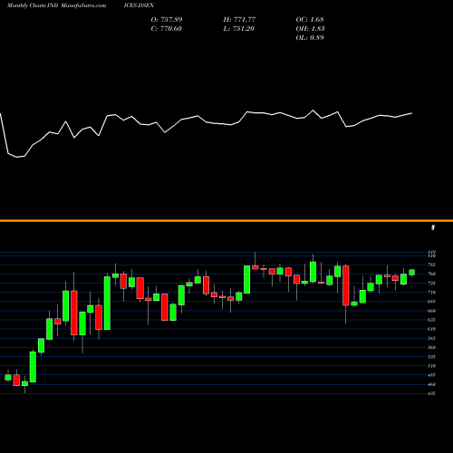Click the 560 price axis label

(432, 348)
